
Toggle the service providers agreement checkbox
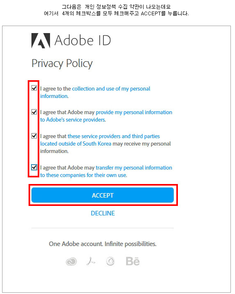click(34, 112)
